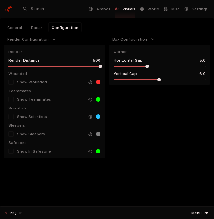The height and width of the screenshot is (219, 214).
Task: Open settings gear for Show Sleepers
Action: tap(90, 134)
